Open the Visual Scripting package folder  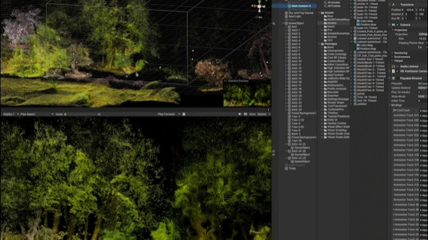pyautogui.click(x=336, y=130)
